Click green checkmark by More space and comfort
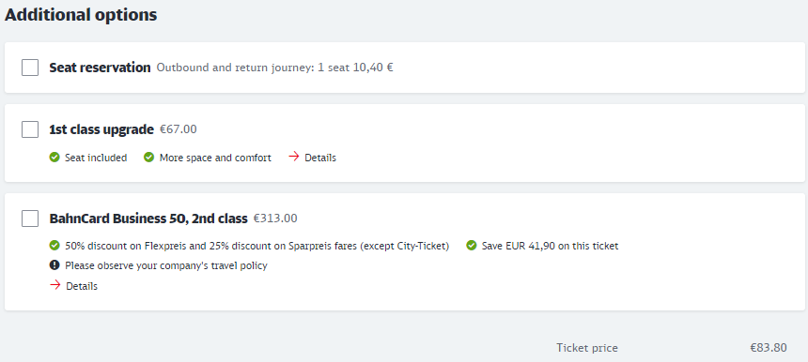Image resolution: width=808 pixels, height=362 pixels. click(x=149, y=157)
